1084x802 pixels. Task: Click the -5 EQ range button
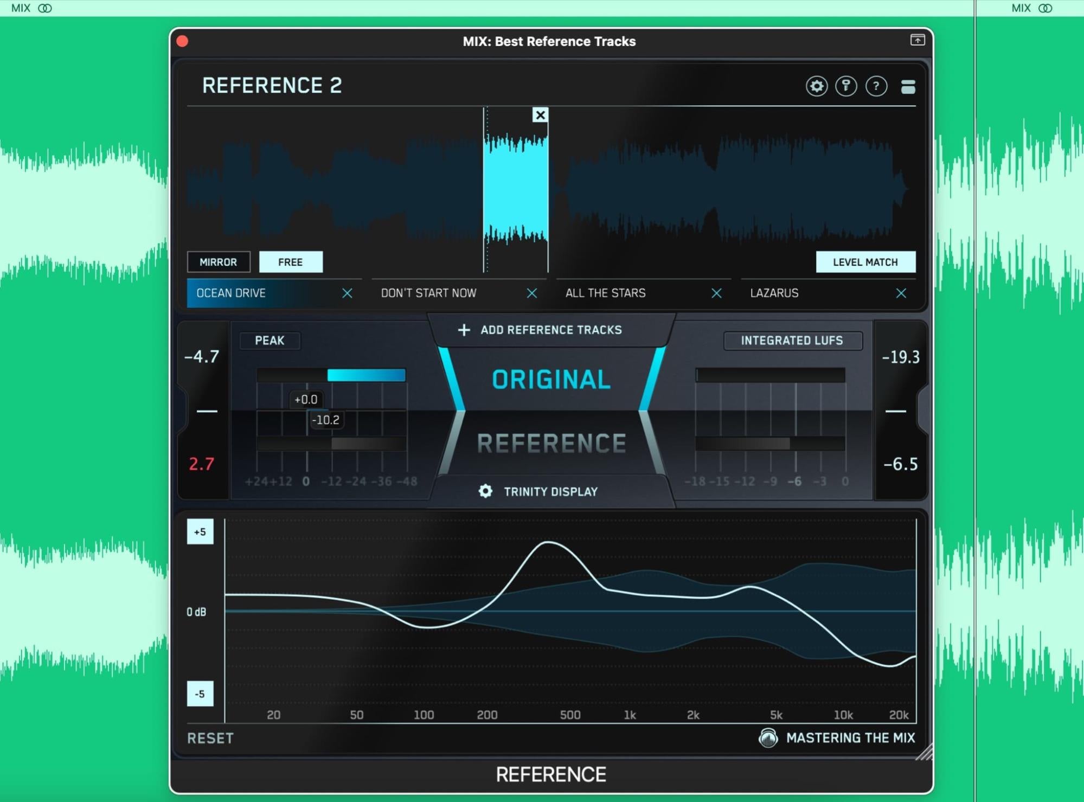(200, 694)
